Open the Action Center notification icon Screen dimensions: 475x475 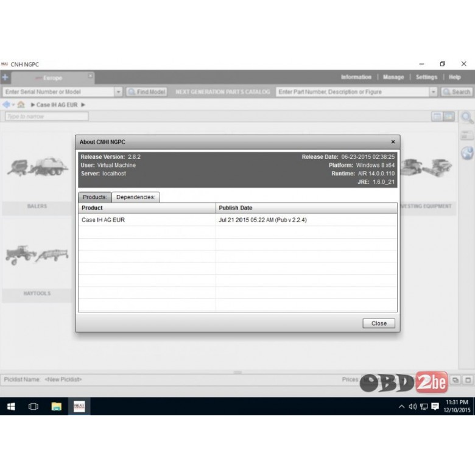(435, 407)
